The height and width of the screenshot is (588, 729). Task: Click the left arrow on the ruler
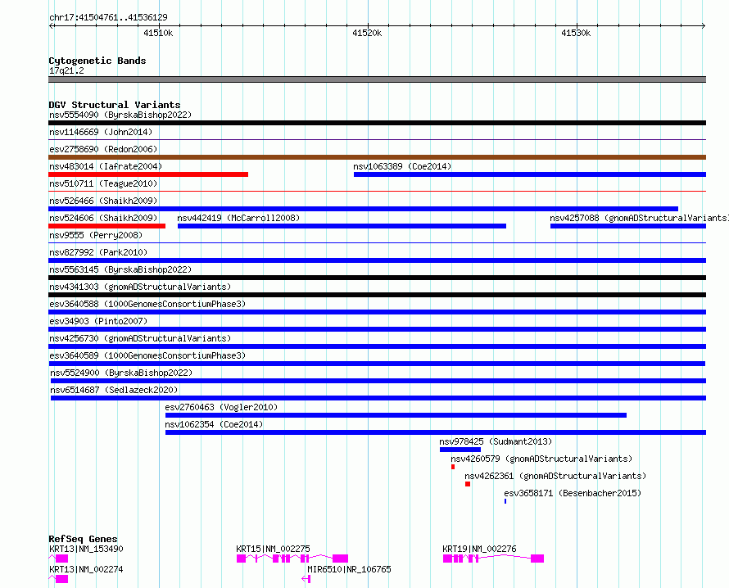[52, 26]
